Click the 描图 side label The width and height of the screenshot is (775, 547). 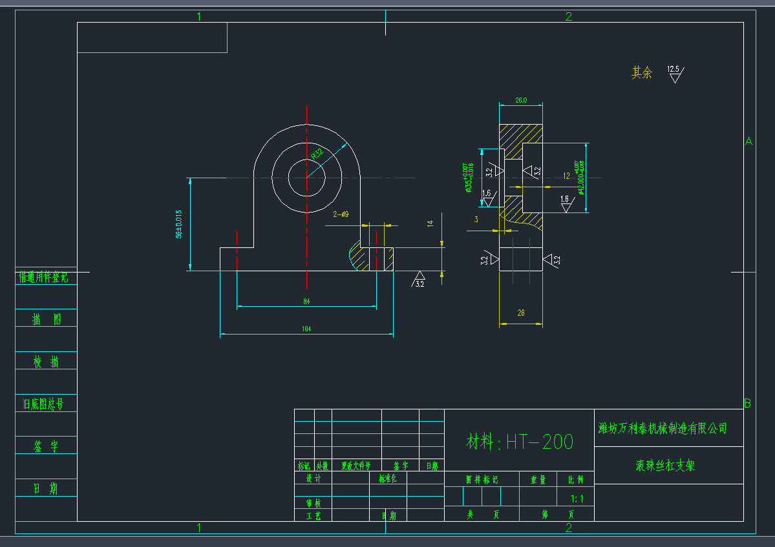[x=47, y=320]
